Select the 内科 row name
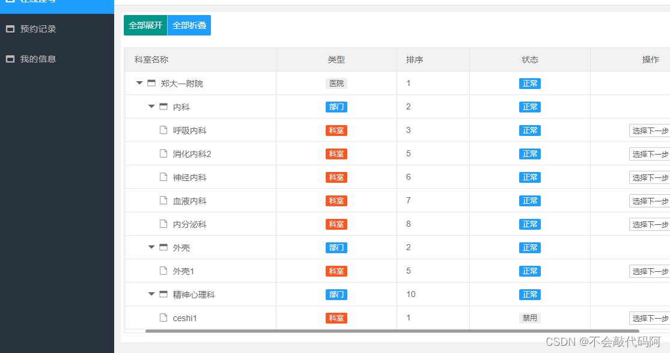The height and width of the screenshot is (353, 670). 181,107
